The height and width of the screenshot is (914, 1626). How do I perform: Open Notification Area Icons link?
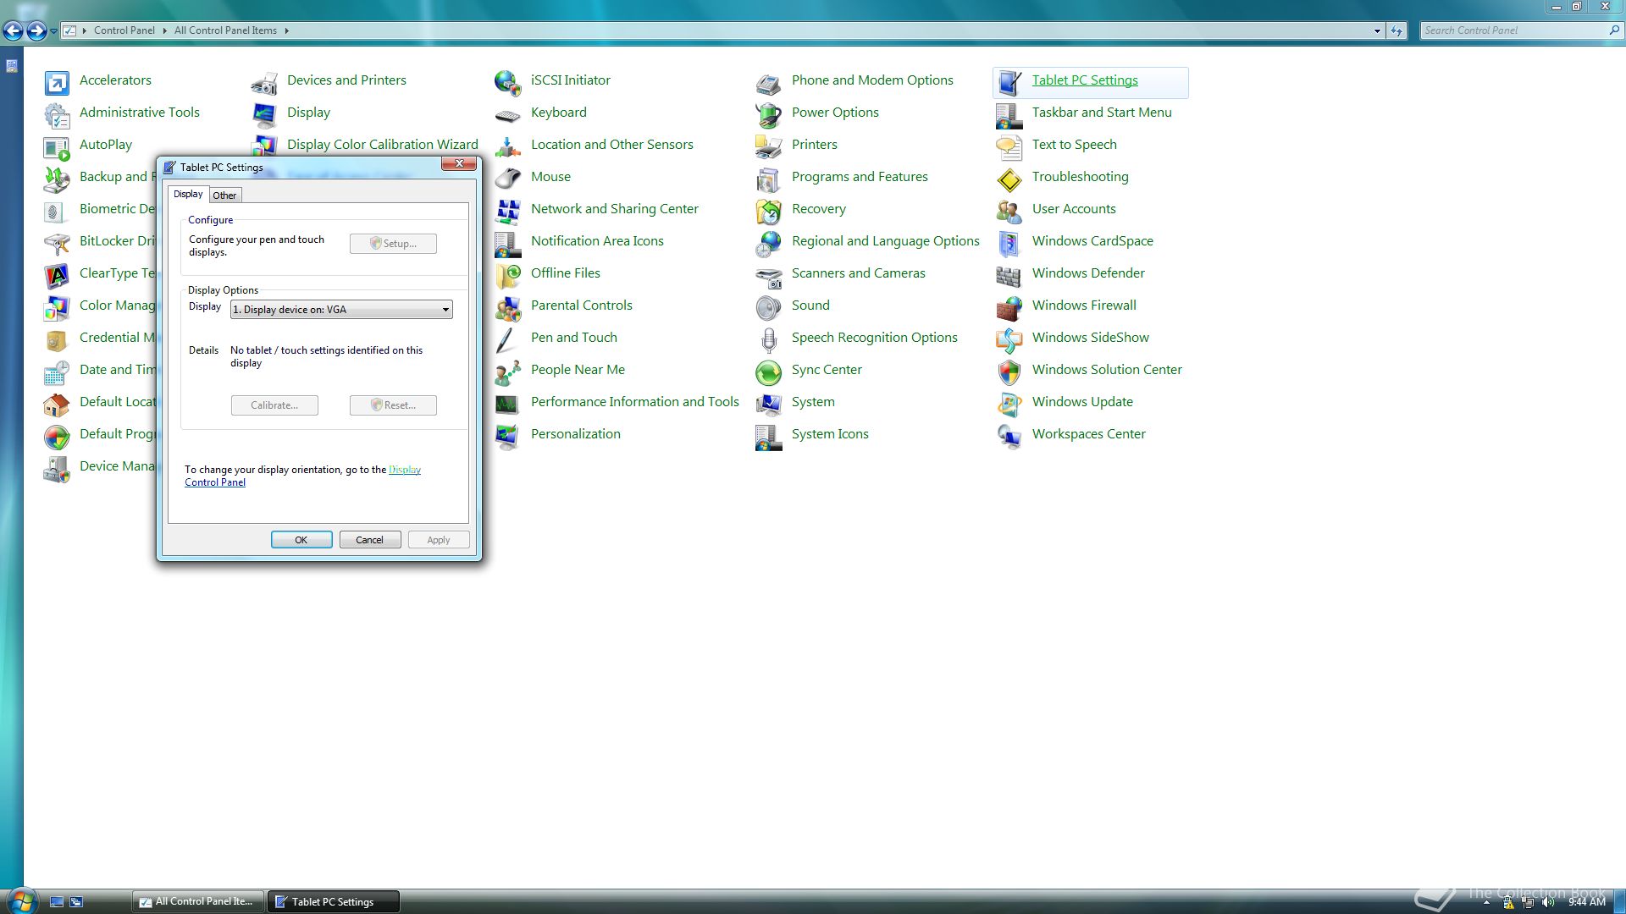597,241
